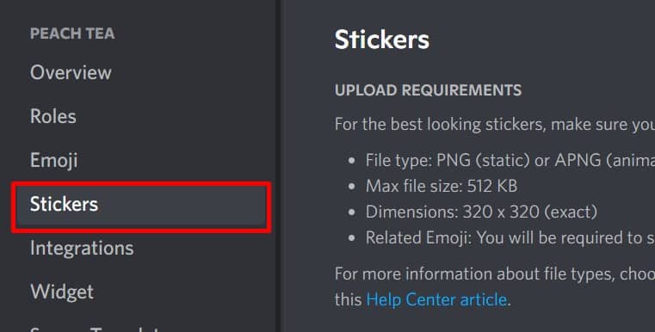Screen dimensions: 655x332
Task: Click the PEACH TEA server name header
Action: (72, 34)
